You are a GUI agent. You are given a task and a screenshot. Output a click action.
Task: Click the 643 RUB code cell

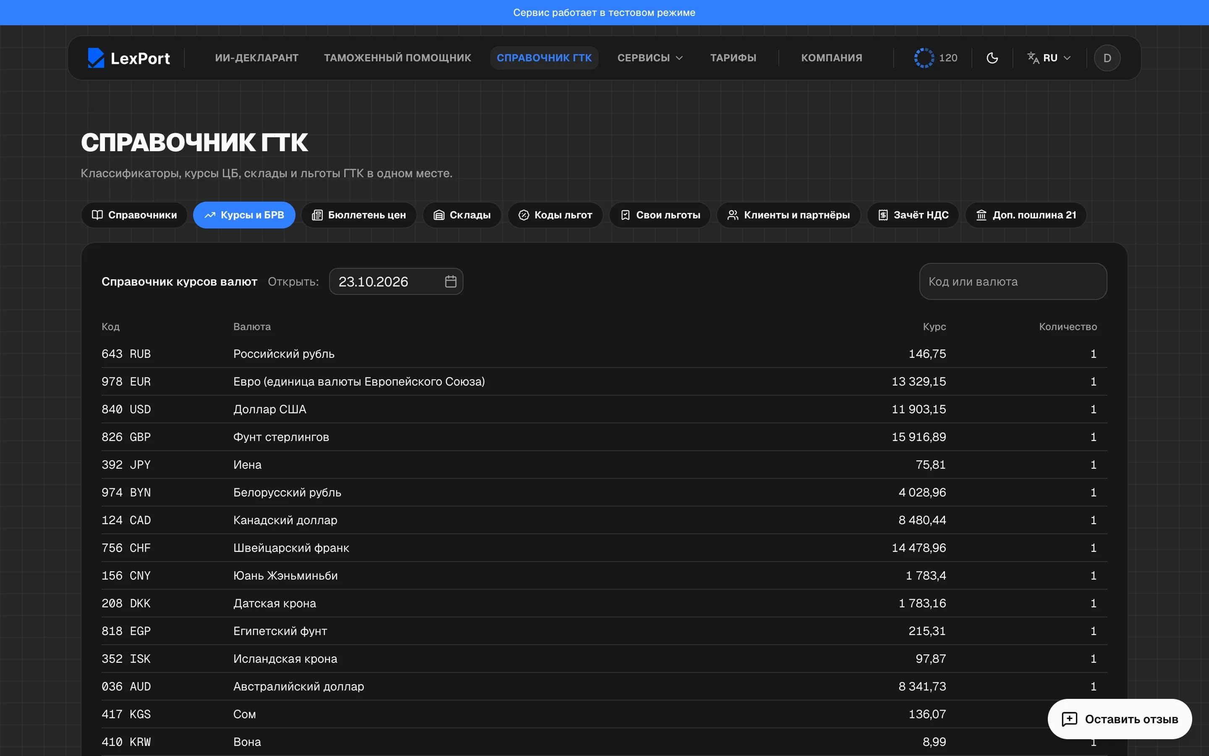coord(126,354)
